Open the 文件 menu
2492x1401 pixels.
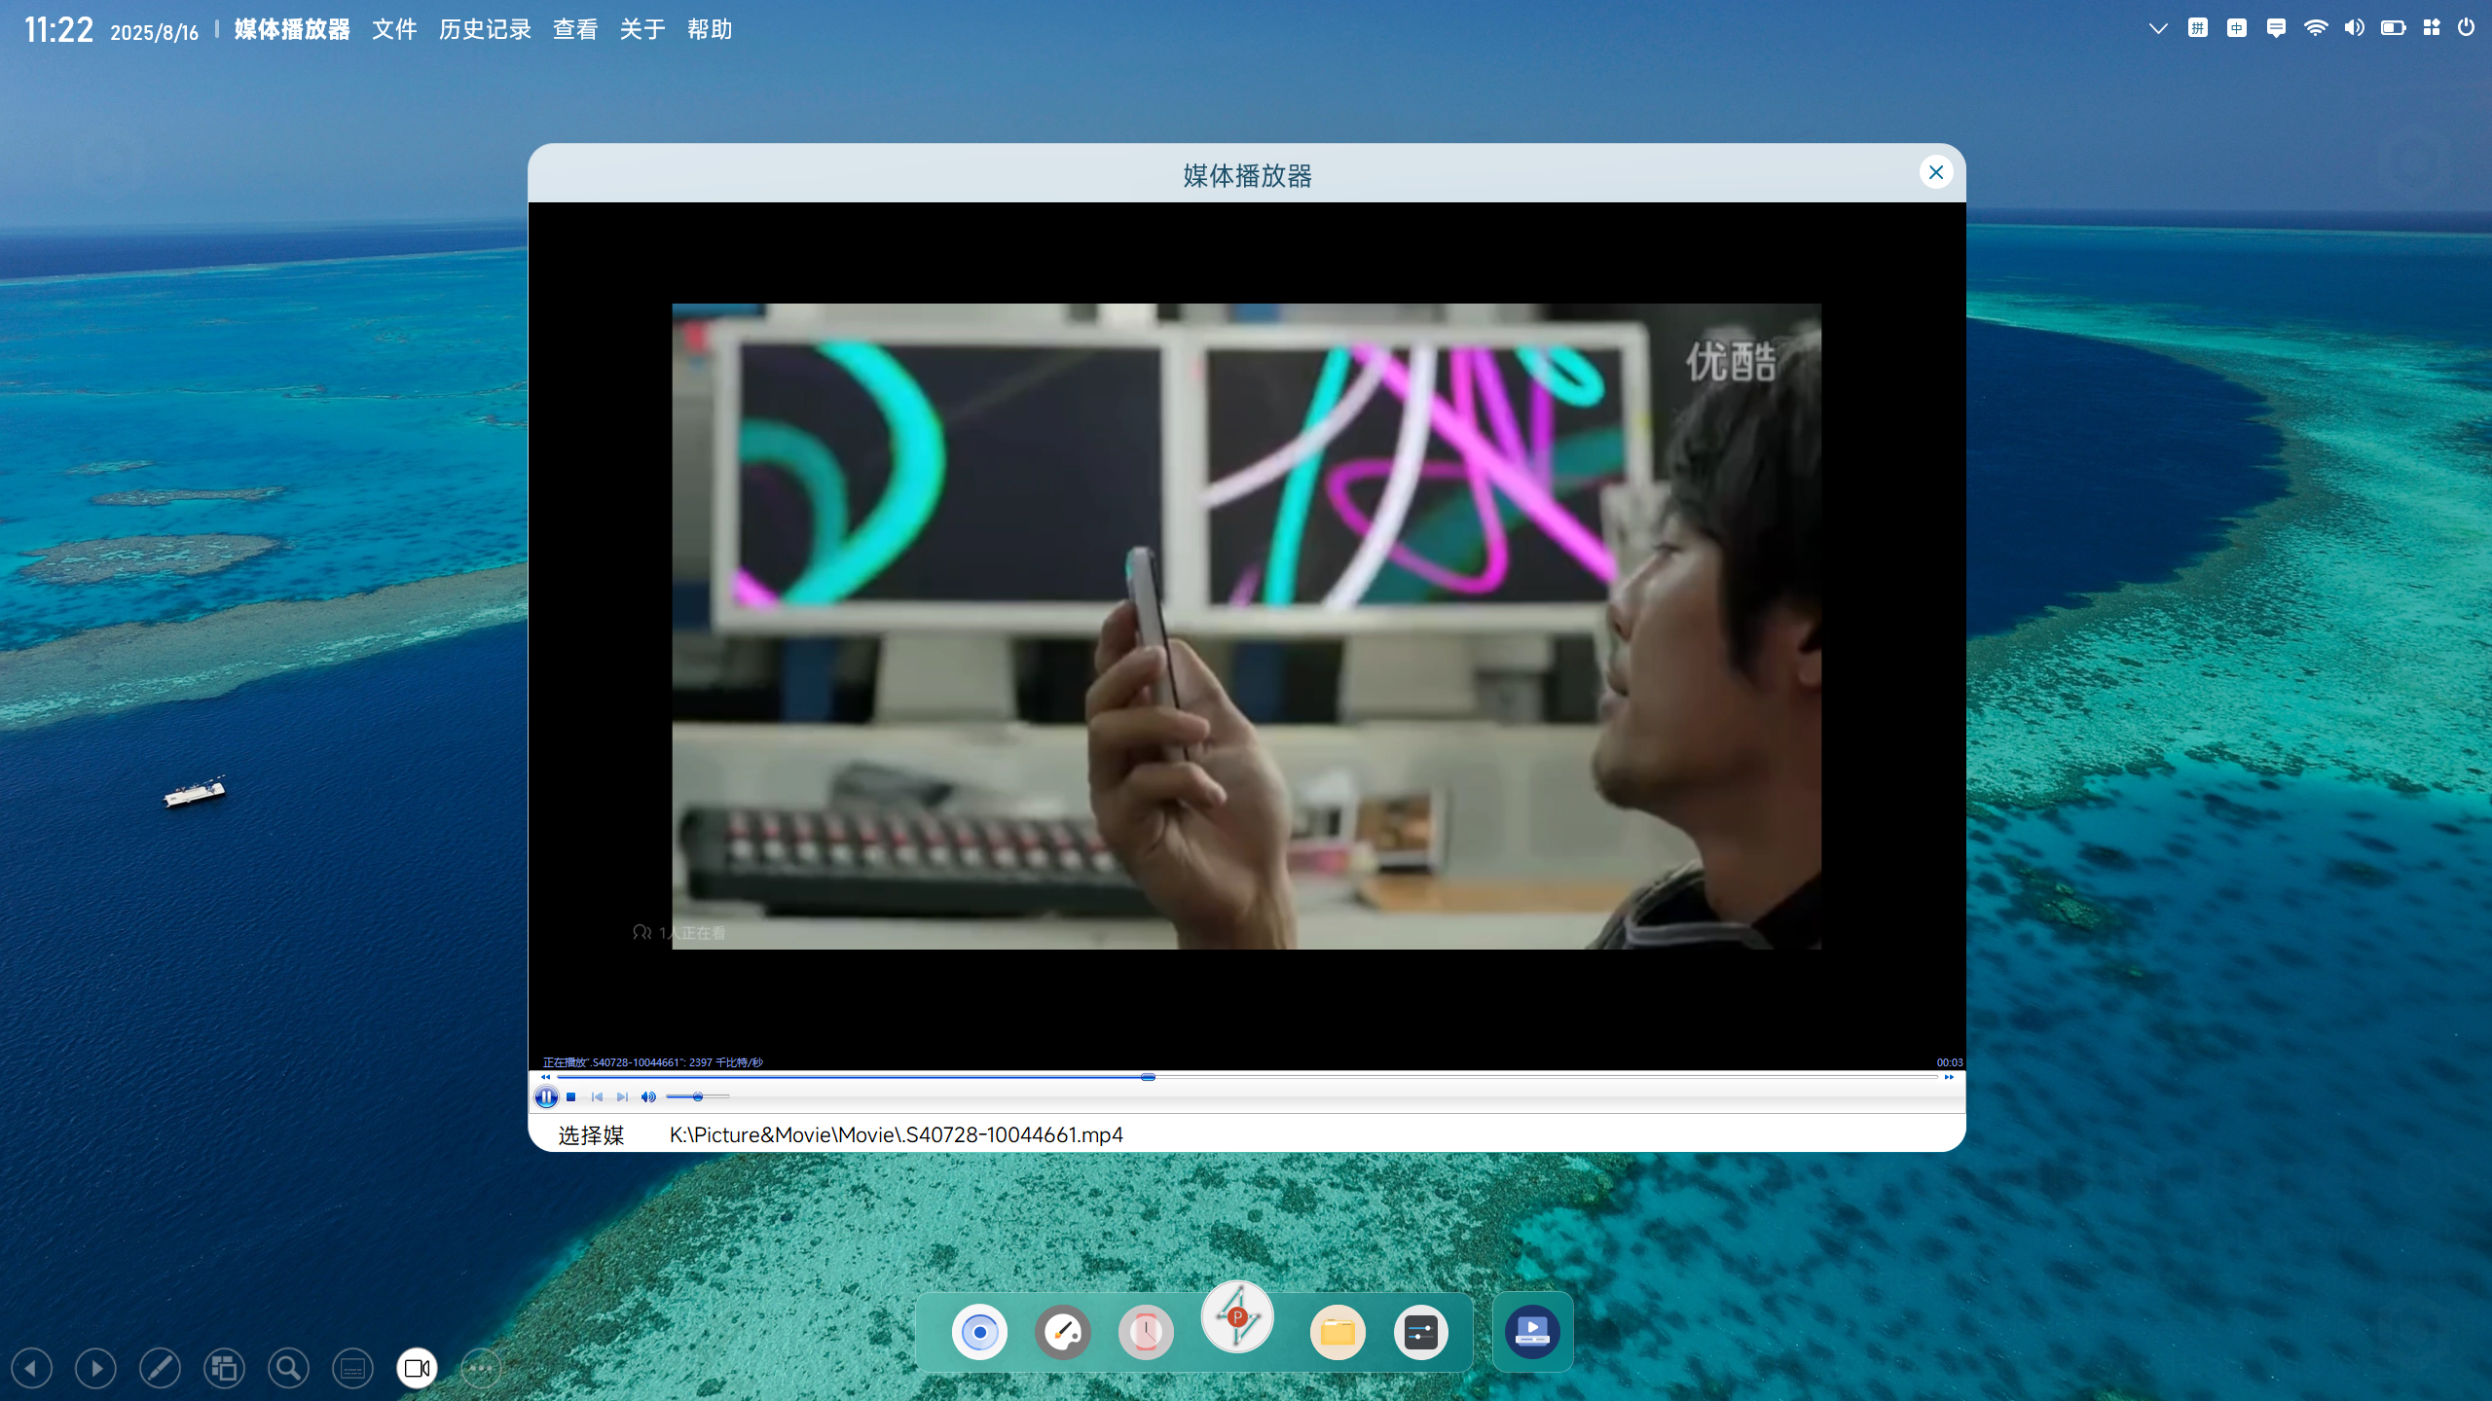pyautogui.click(x=394, y=29)
